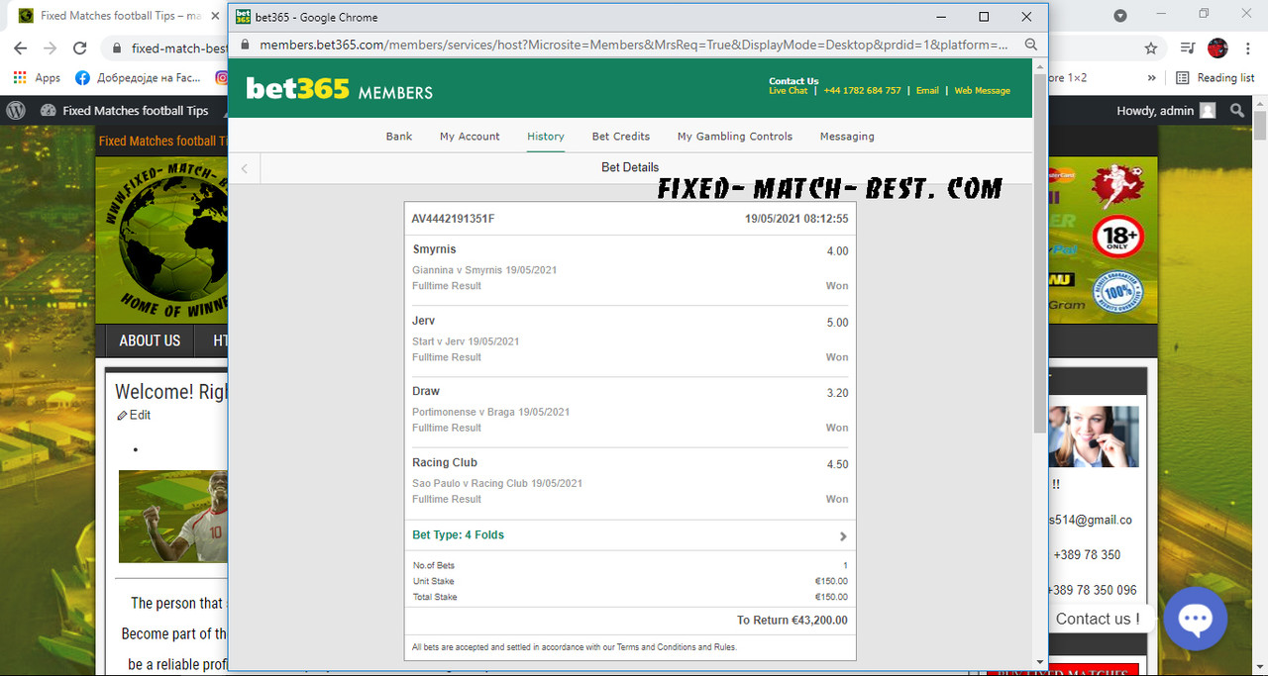
Task: Go back using bet365 Bet Details arrow
Action: click(x=245, y=168)
